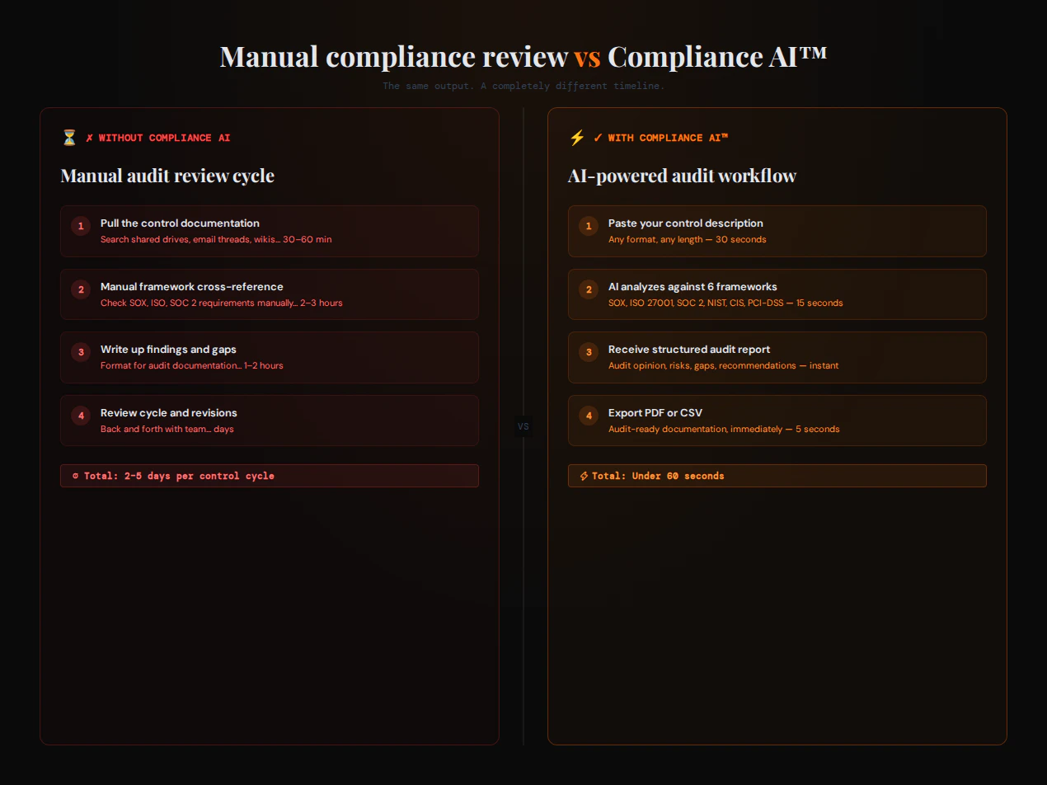Screen dimensions: 1047x785
Task: Click the 'AI-powered audit workflow' heading
Action: pyautogui.click(x=683, y=176)
